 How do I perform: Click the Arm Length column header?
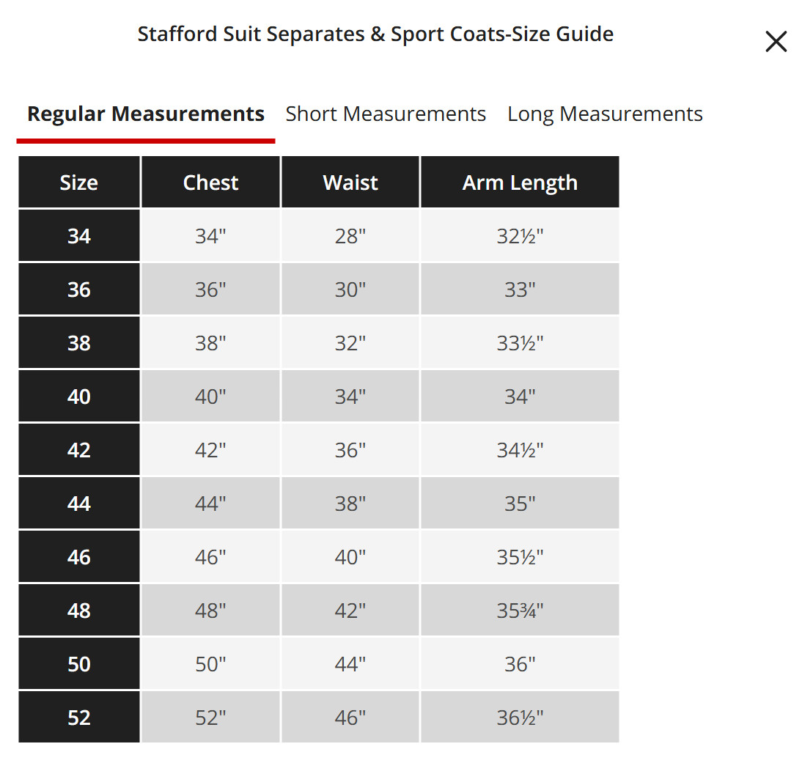tap(520, 183)
